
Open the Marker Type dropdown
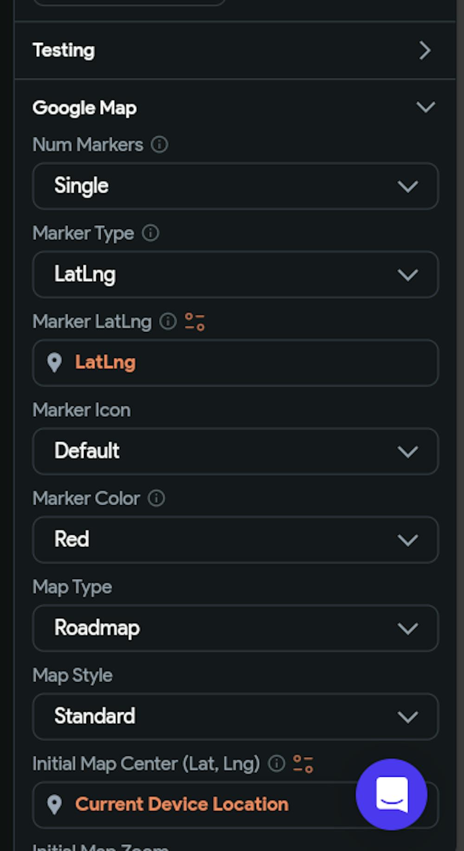point(235,274)
